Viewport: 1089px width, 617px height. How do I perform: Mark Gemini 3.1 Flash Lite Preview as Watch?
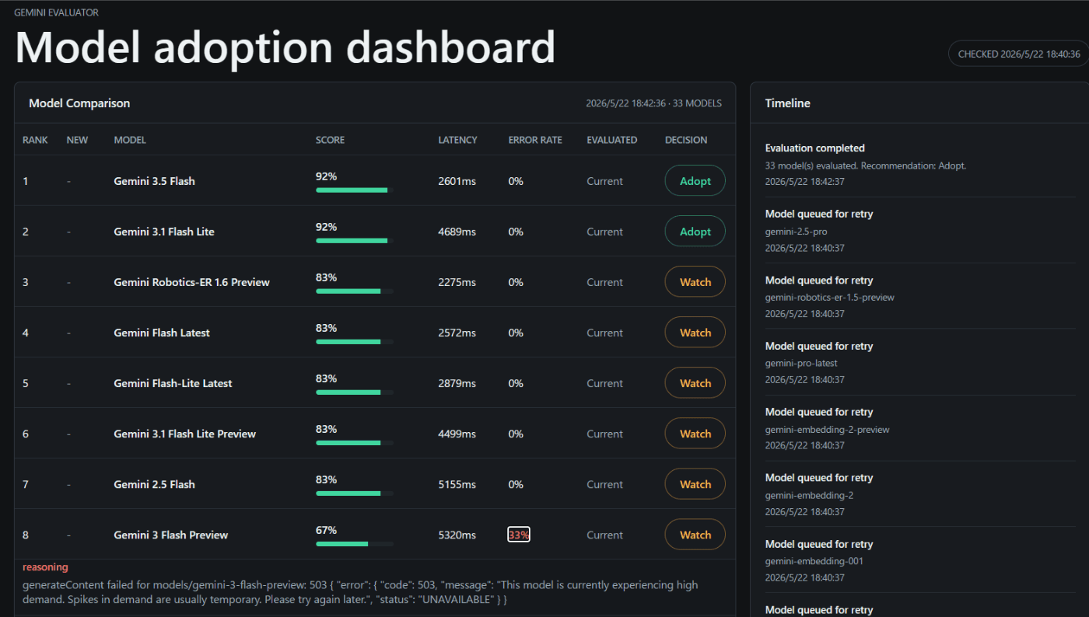695,434
